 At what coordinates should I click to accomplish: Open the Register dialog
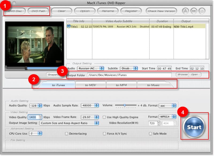(x=131, y=11)
